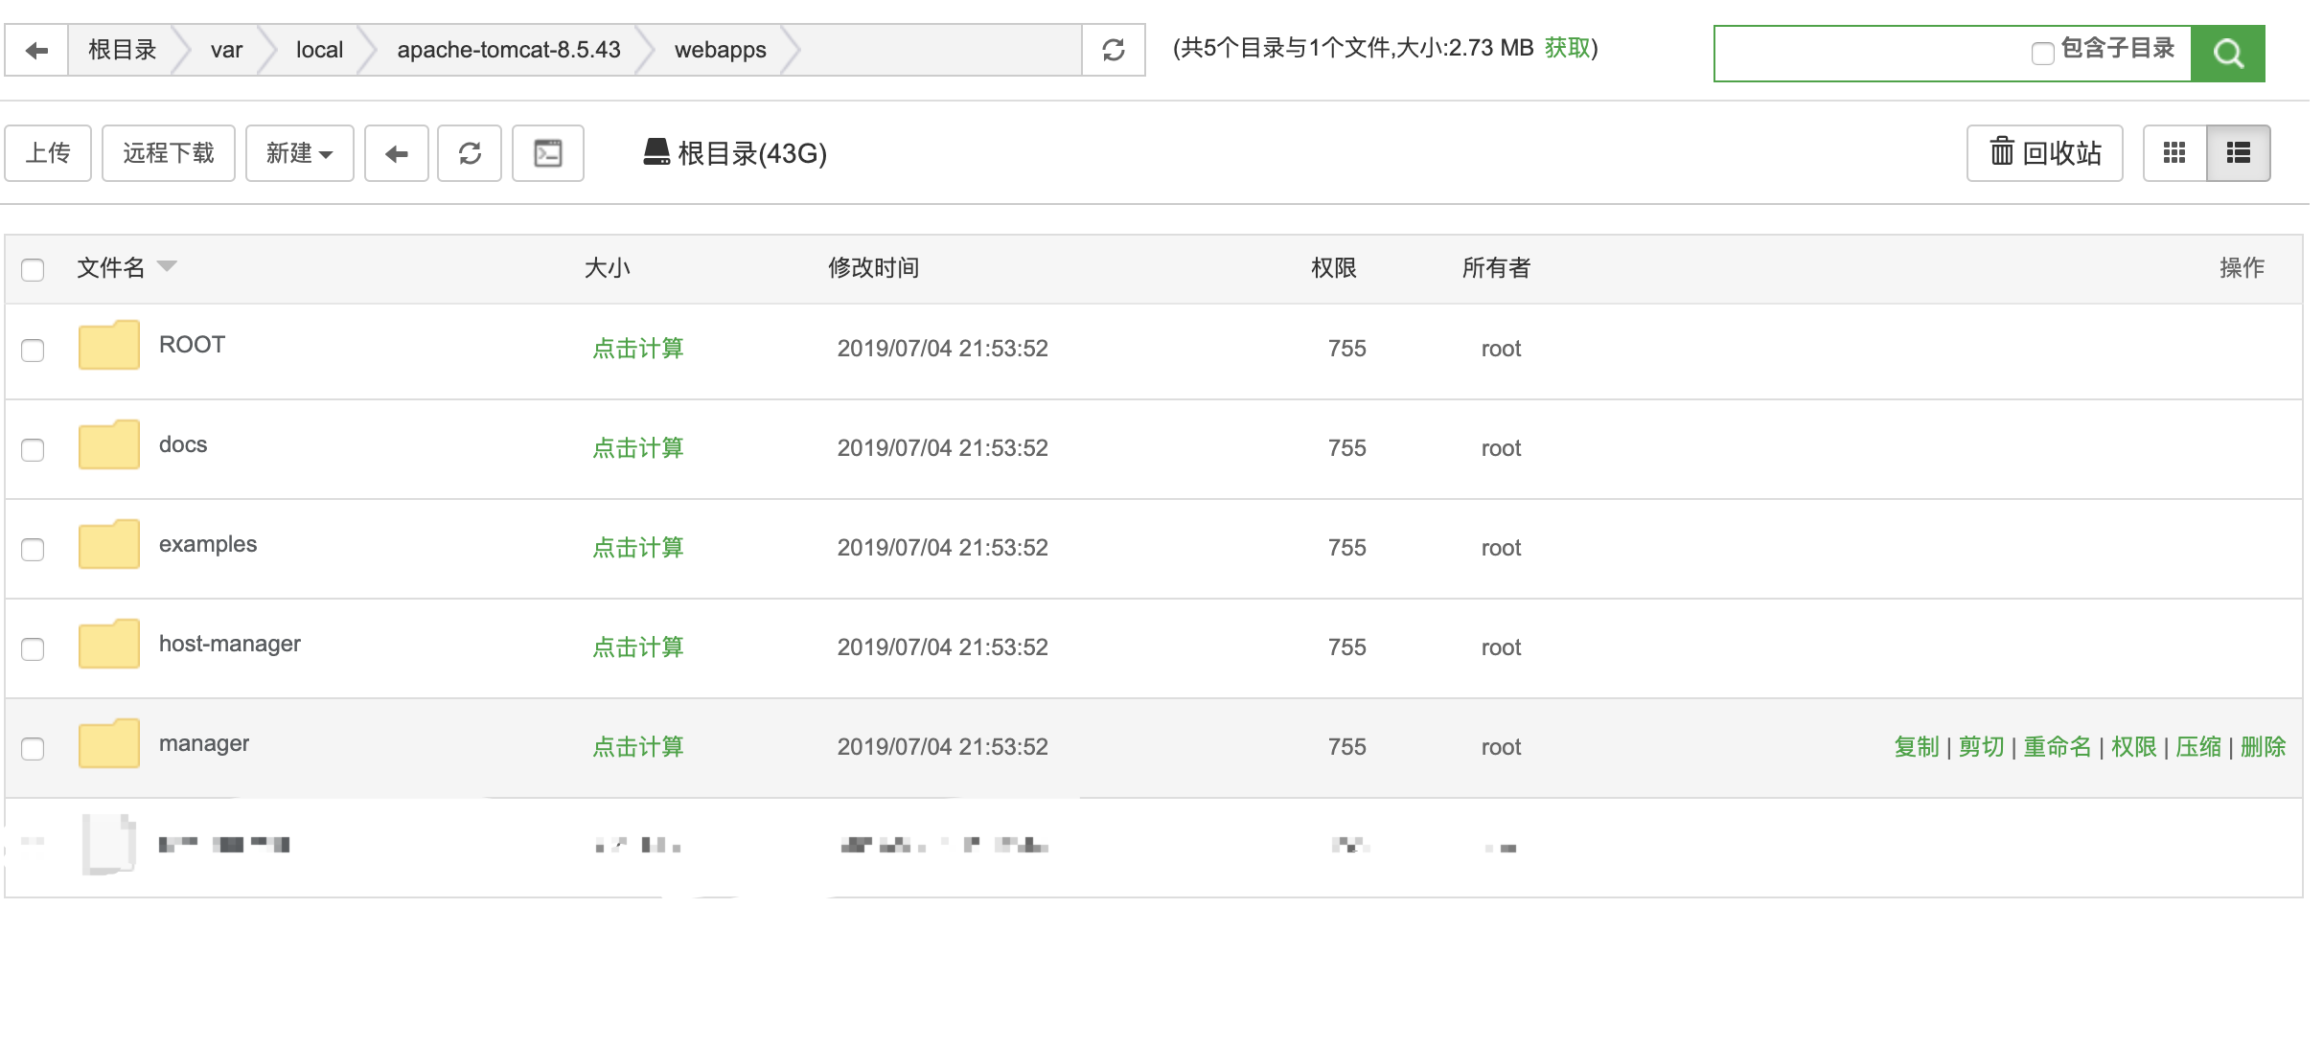Check the 包含子目录 checkbox
This screenshot has height=1044, width=2323.
coord(2042,54)
